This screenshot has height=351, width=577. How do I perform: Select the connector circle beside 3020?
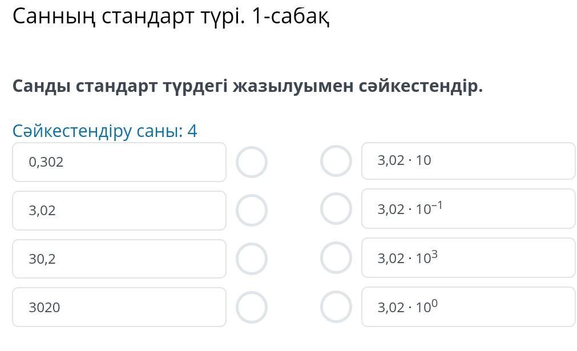(x=251, y=307)
